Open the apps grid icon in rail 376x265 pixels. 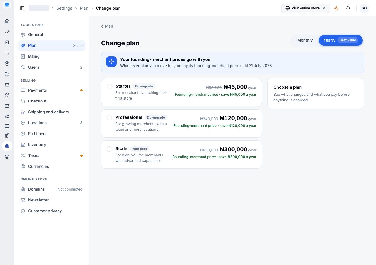[7, 135]
